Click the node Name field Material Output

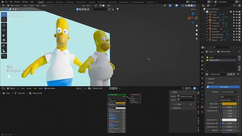pos(186,96)
